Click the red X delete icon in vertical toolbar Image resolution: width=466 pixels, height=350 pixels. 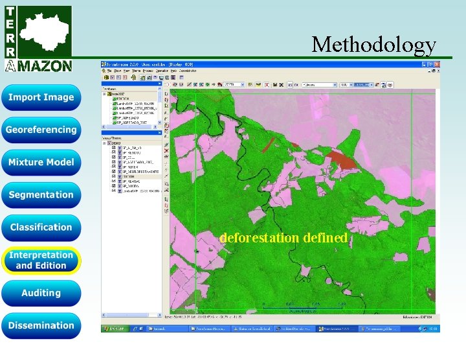(x=166, y=150)
